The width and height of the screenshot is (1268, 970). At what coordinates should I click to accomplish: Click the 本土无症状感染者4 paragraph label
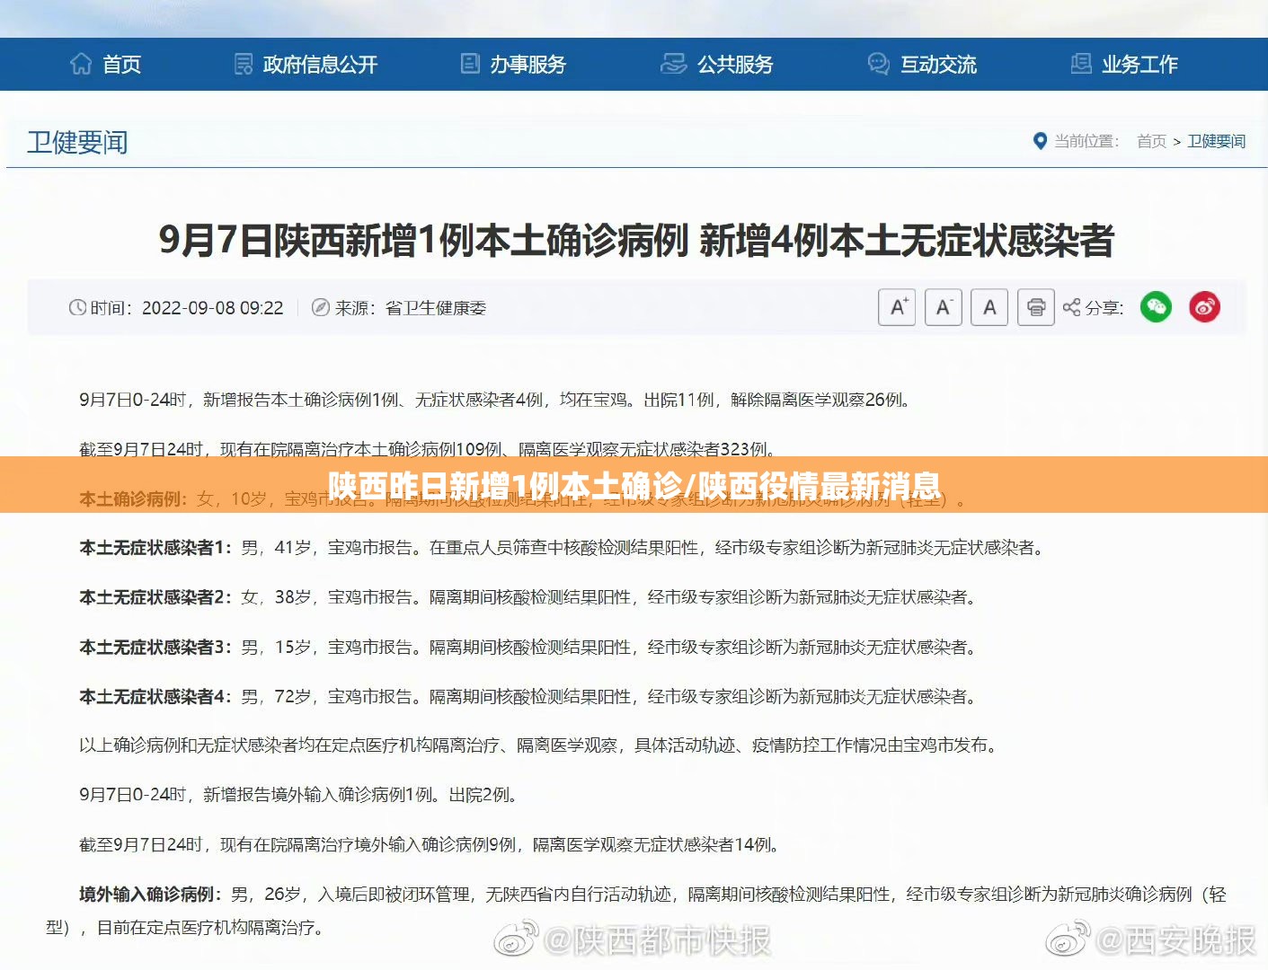[x=156, y=697]
